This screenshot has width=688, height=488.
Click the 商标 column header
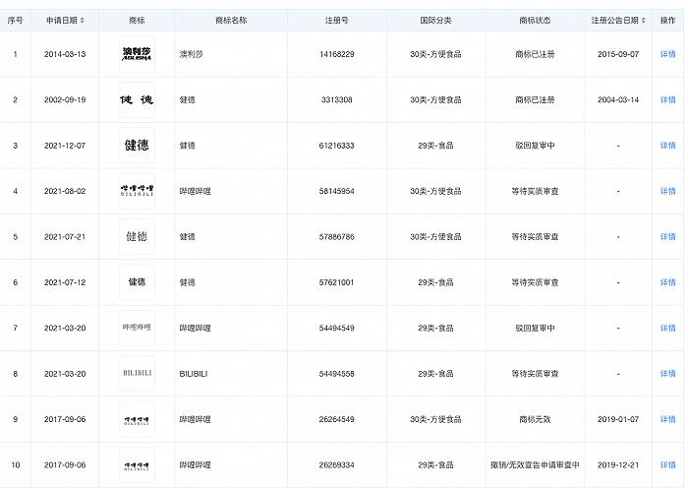(137, 21)
